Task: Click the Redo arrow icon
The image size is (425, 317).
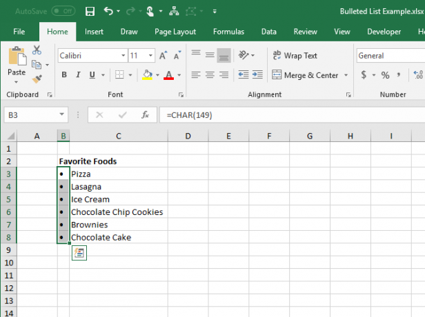Action: coord(130,11)
